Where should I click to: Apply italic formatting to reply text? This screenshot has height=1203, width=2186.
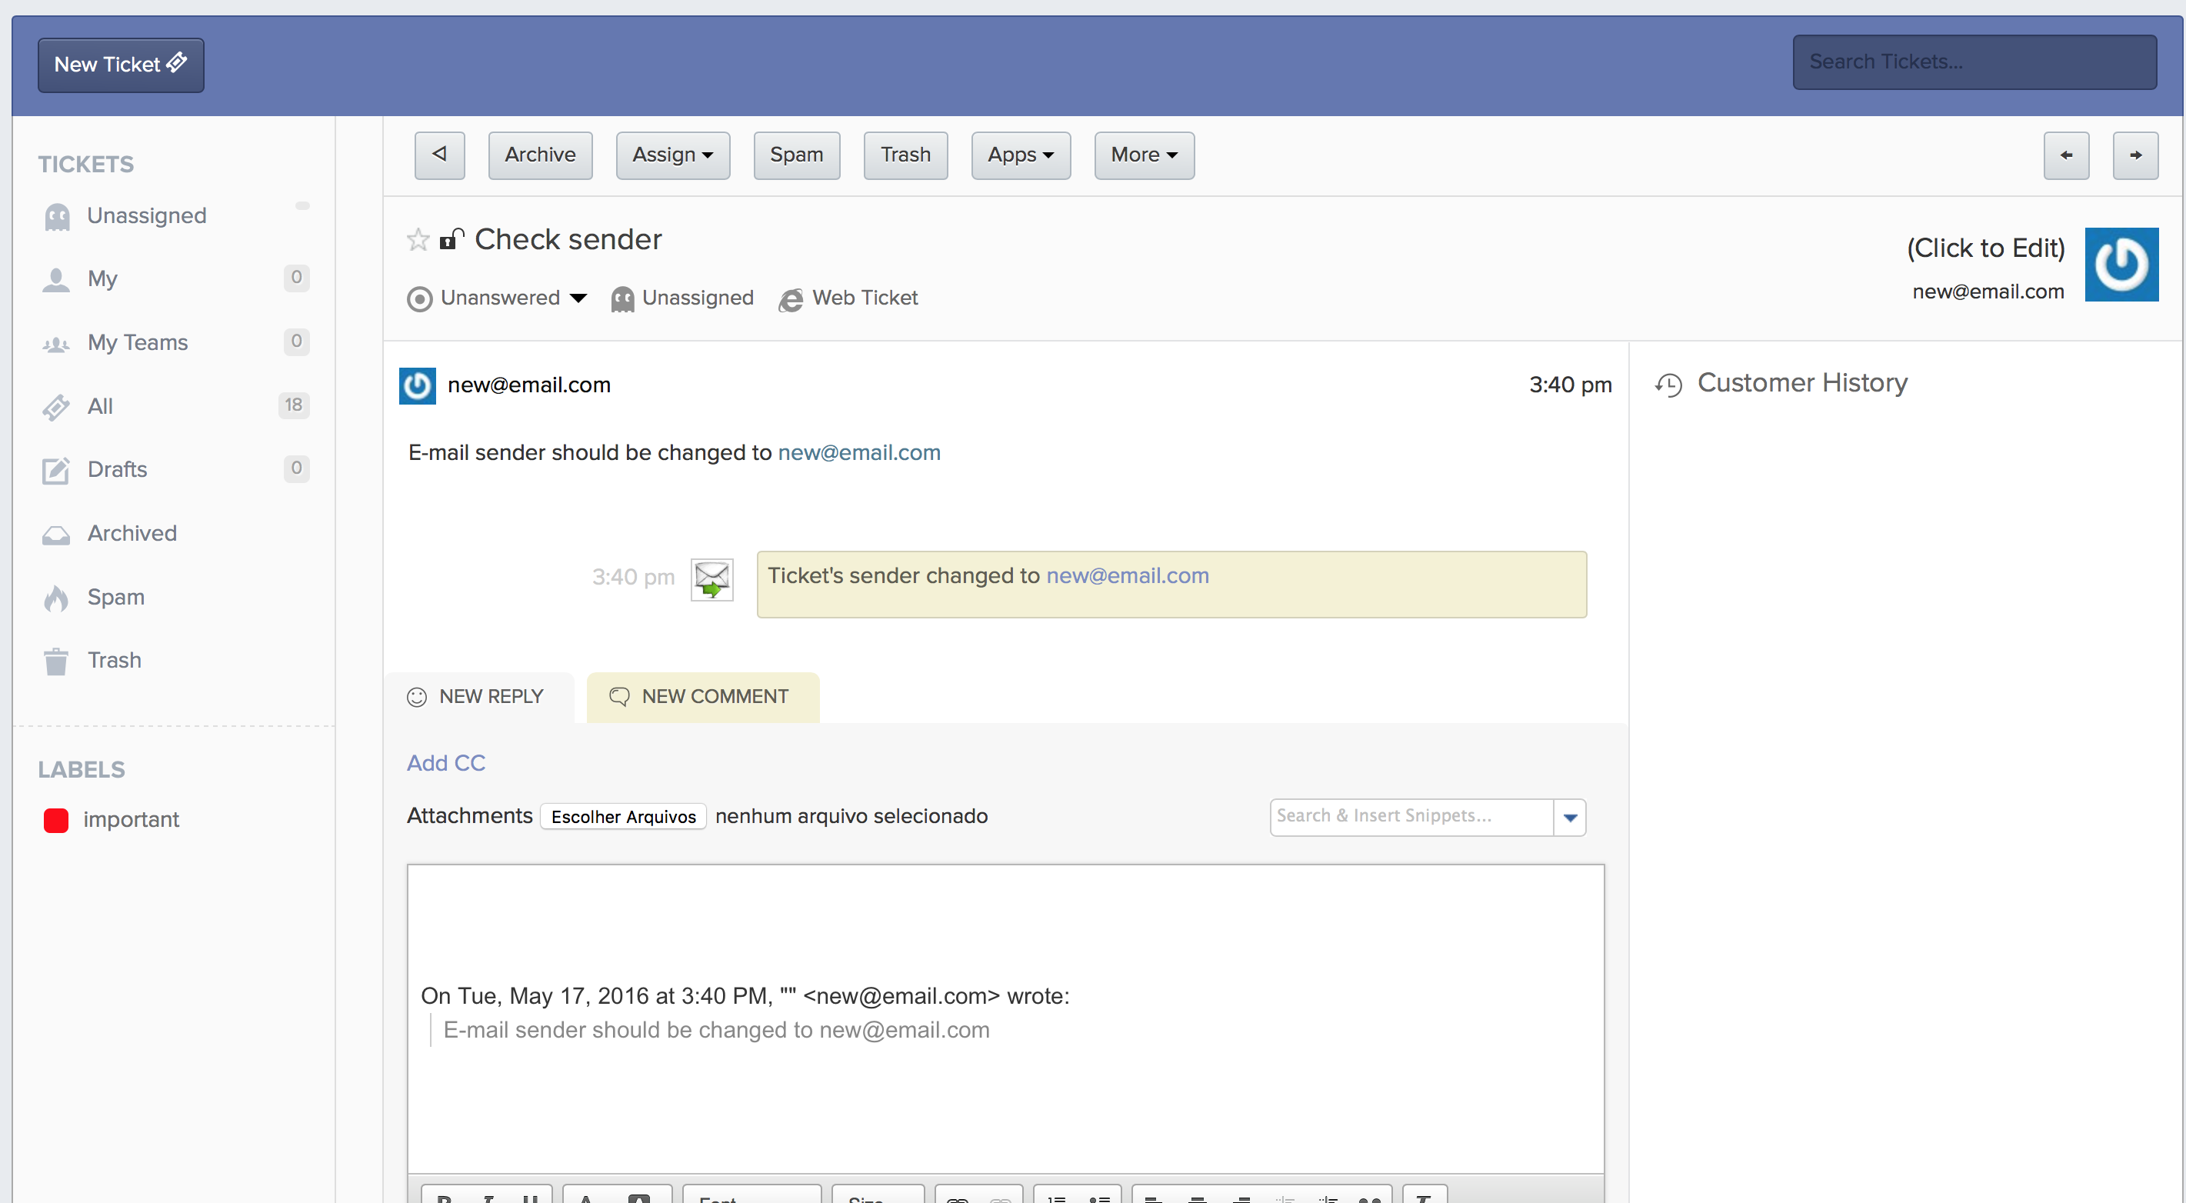point(488,1198)
